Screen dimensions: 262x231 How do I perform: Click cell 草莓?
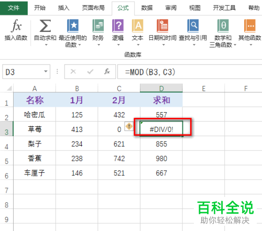coord(35,129)
